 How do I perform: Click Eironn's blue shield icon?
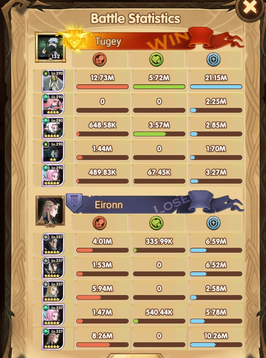tap(213, 223)
